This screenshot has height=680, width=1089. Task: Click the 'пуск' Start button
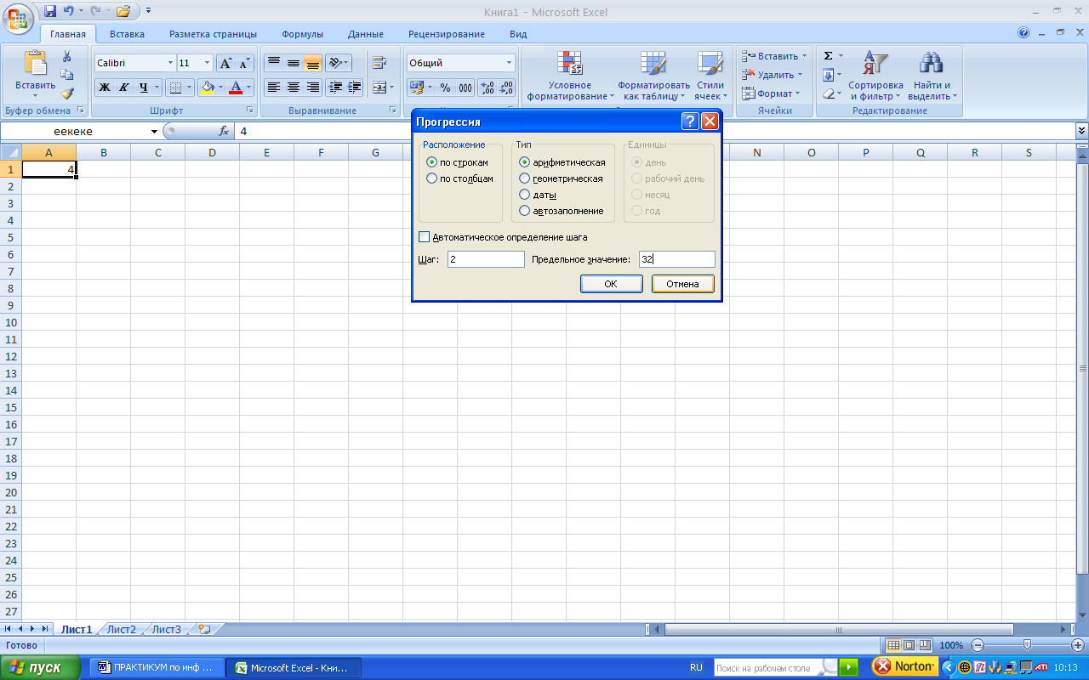[40, 667]
